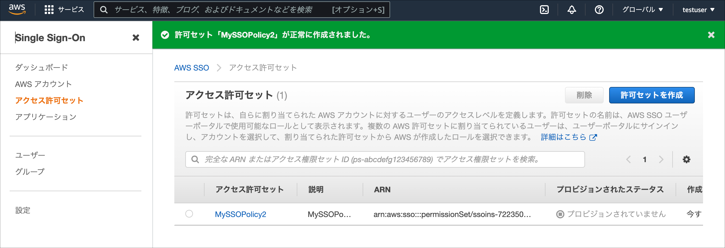Click the Single Sign-On panel title
This screenshot has height=248, width=725.
click(50, 38)
